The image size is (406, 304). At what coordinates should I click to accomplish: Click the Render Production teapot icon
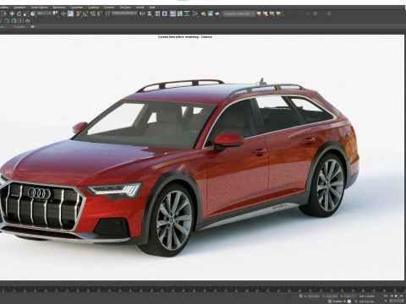point(217,14)
